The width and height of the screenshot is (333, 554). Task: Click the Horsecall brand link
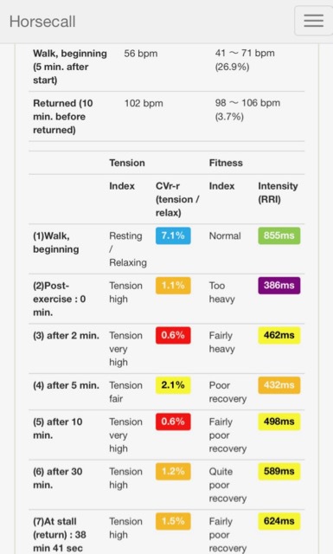pos(42,22)
